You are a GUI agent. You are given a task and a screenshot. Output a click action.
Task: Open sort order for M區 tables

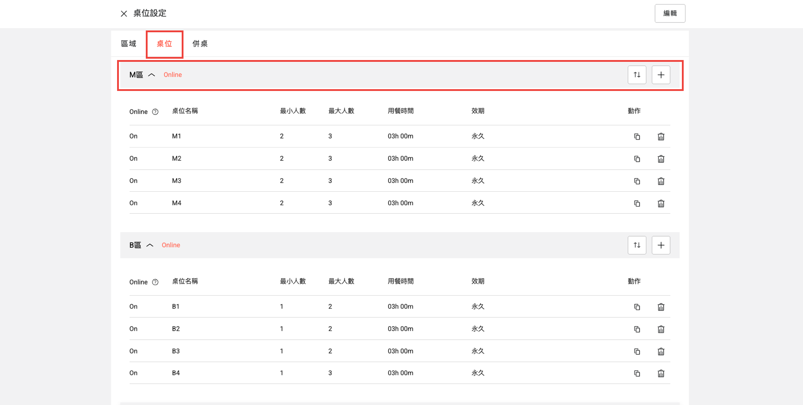637,75
